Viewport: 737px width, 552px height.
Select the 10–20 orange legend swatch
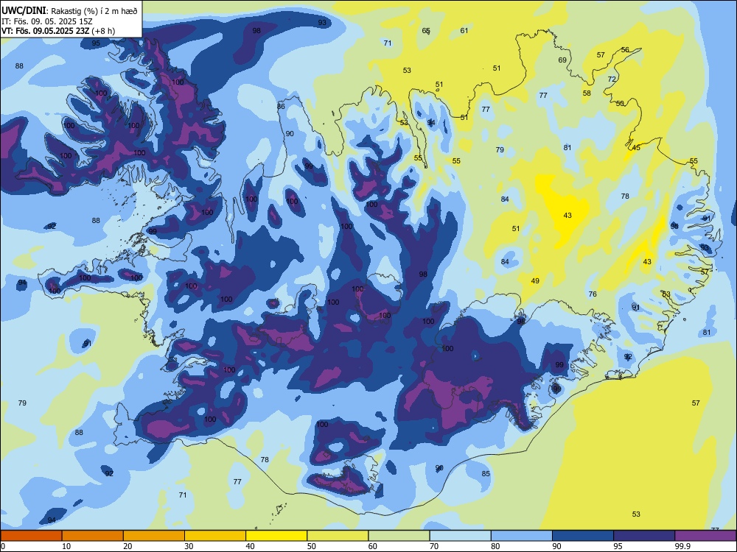coord(93,536)
